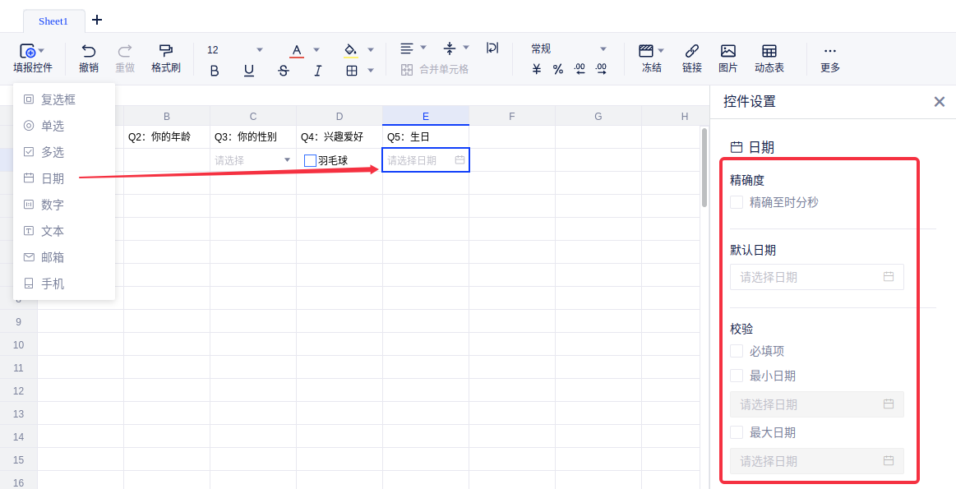
Task: Select 日期 from the control menu
Action: 53,178
